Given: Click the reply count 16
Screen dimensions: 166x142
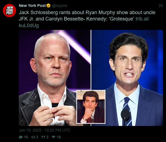Looking at the screenshot, I should pyautogui.click(x=26, y=137).
